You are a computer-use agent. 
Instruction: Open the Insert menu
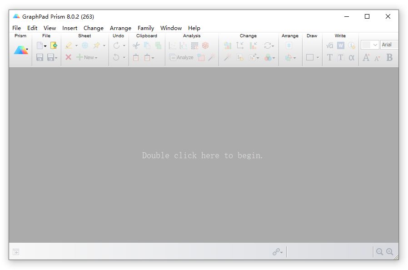coord(70,28)
